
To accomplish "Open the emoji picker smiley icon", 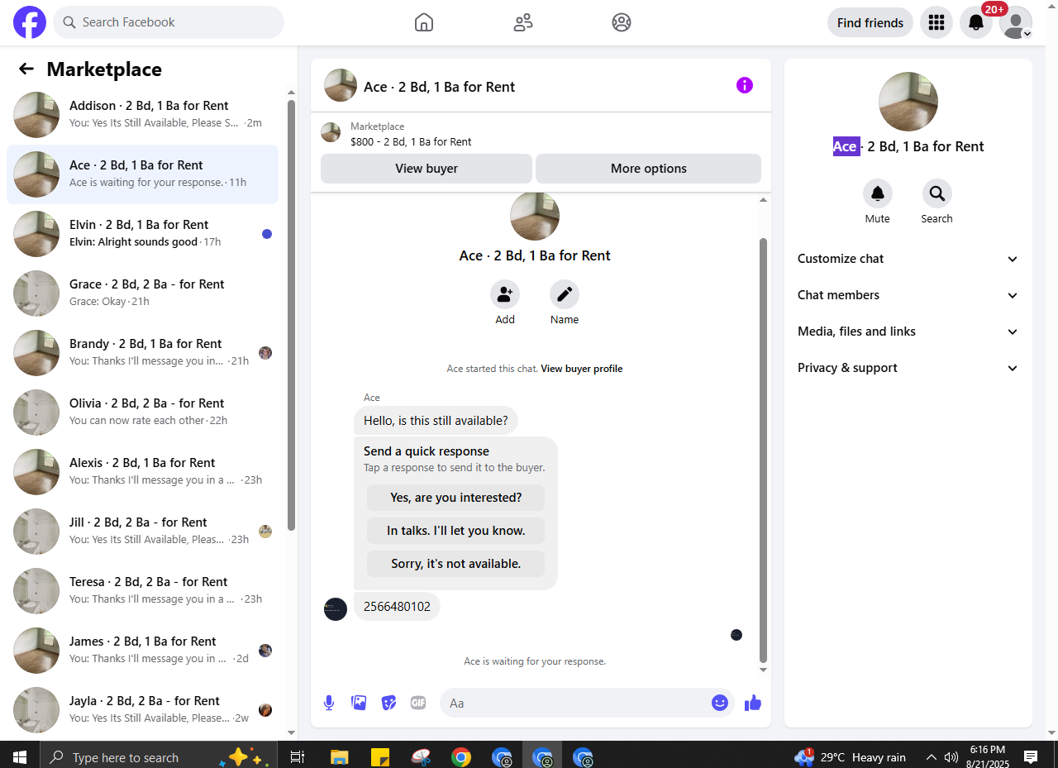I will point(720,703).
